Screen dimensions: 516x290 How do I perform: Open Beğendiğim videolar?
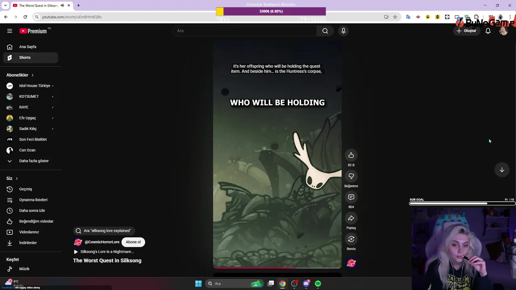click(x=31, y=221)
